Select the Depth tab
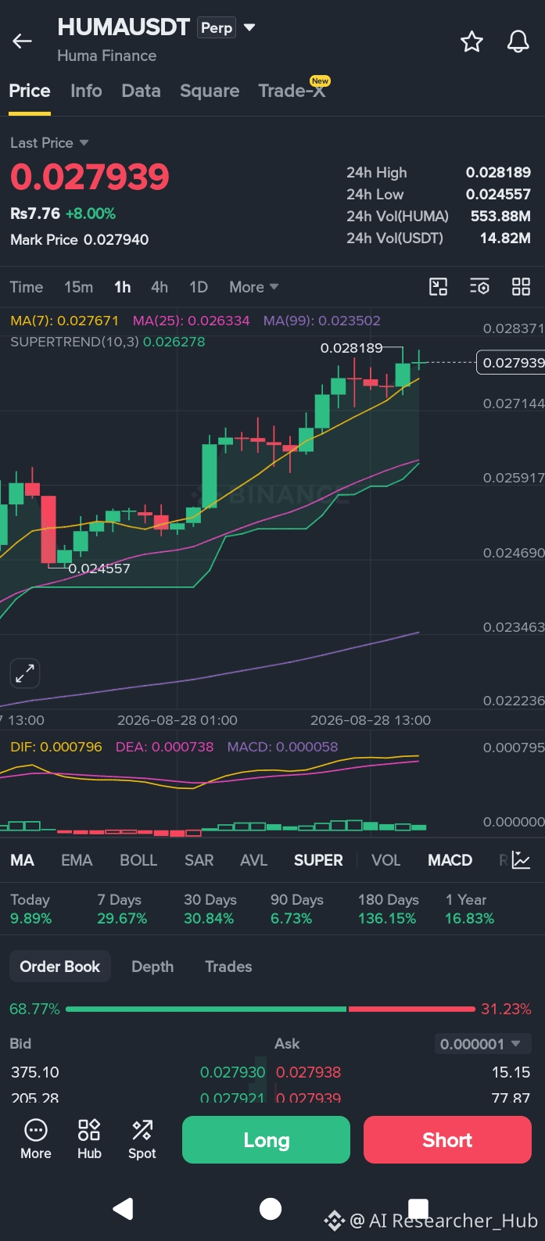The image size is (545, 1241). coord(152,967)
